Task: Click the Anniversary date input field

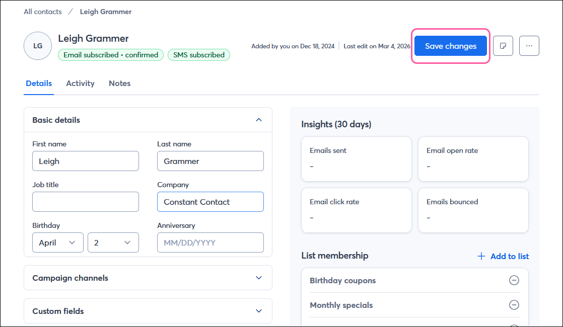Action: (210, 242)
